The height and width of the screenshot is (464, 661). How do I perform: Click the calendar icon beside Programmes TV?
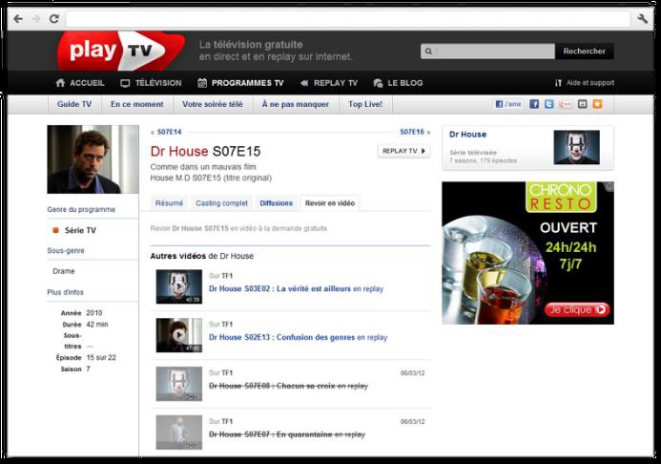[x=202, y=83]
